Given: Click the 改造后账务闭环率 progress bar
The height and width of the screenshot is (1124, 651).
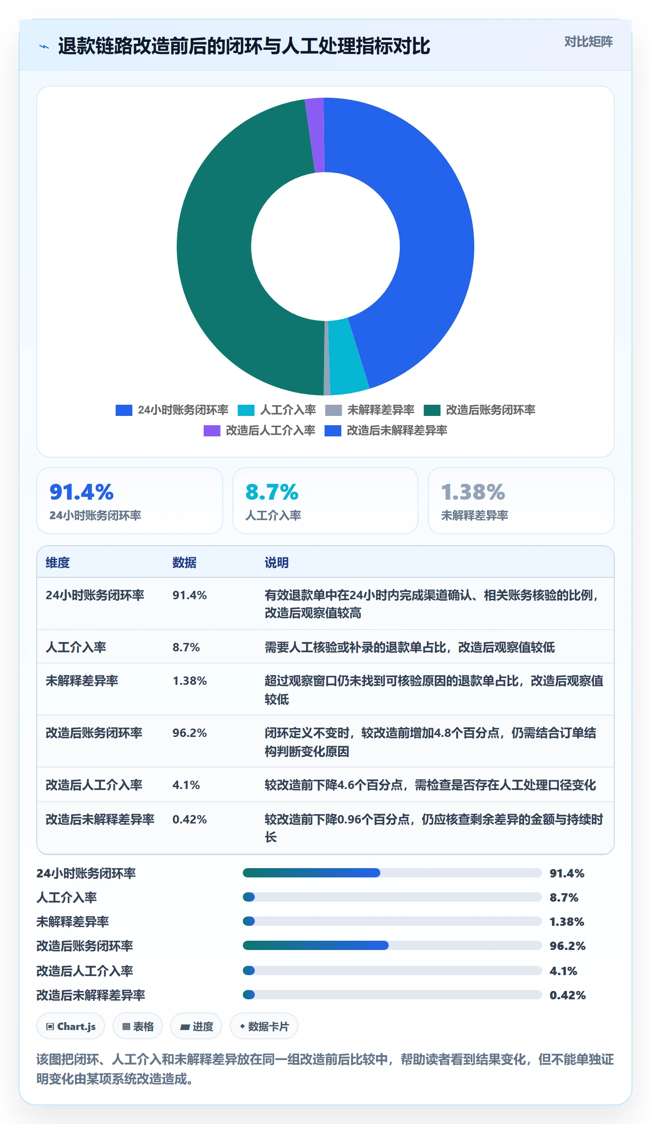Looking at the screenshot, I should pyautogui.click(x=392, y=945).
